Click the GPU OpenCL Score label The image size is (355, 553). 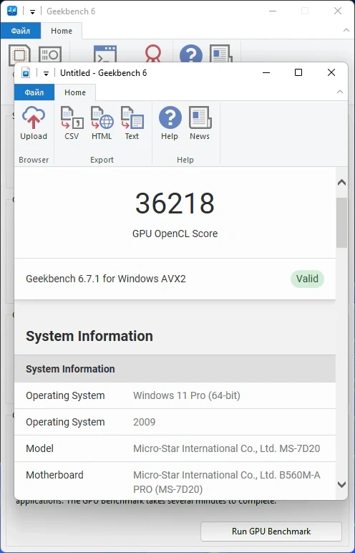(x=175, y=234)
